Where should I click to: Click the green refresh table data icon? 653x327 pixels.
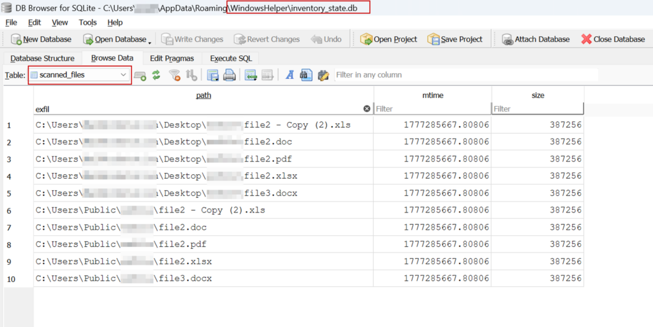coord(156,75)
